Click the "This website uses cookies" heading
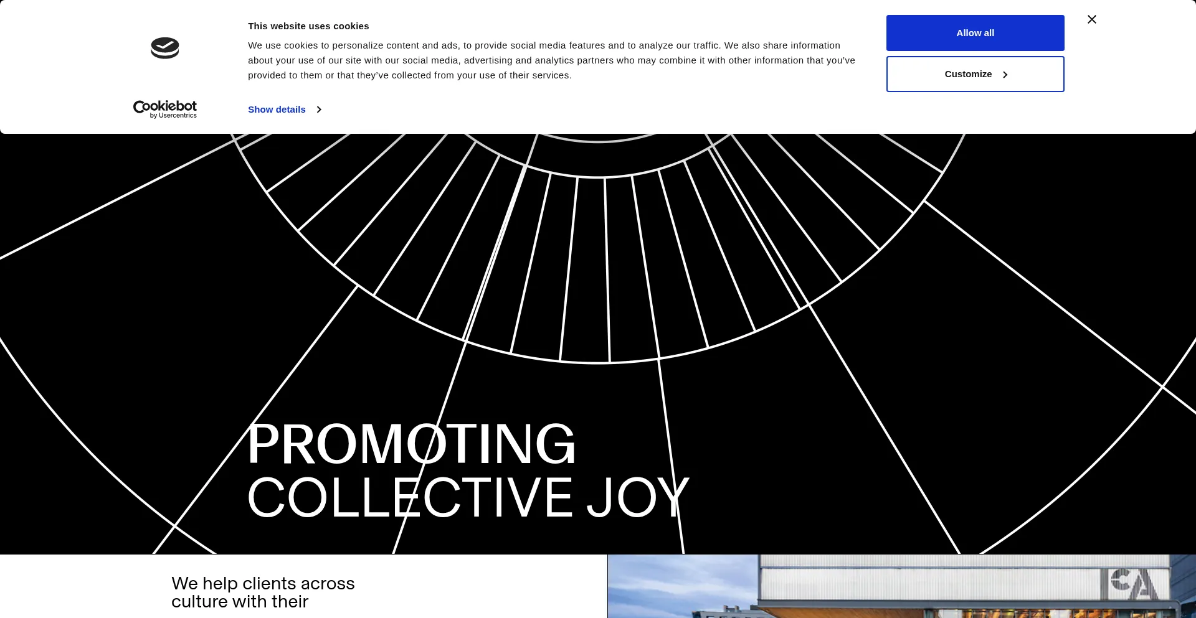Screen dimensions: 1196x618 (308, 26)
